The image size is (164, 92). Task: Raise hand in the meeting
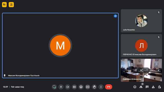(94, 87)
